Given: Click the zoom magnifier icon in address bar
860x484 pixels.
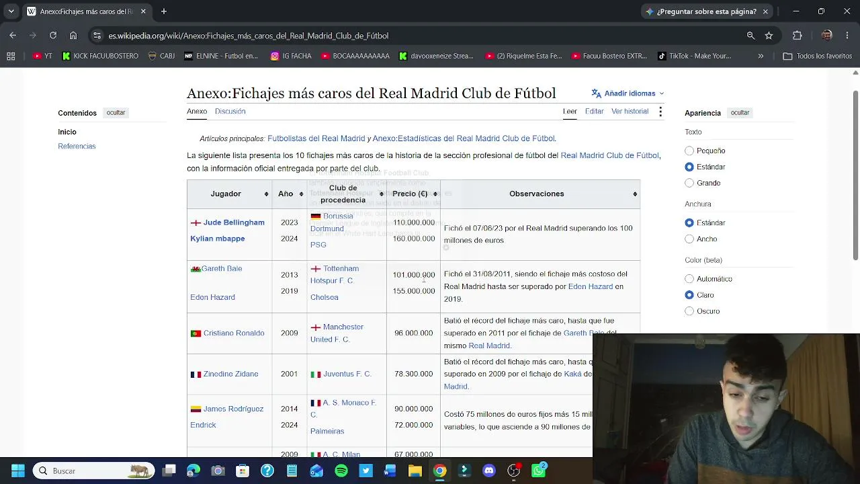Looking at the screenshot, I should point(751,36).
